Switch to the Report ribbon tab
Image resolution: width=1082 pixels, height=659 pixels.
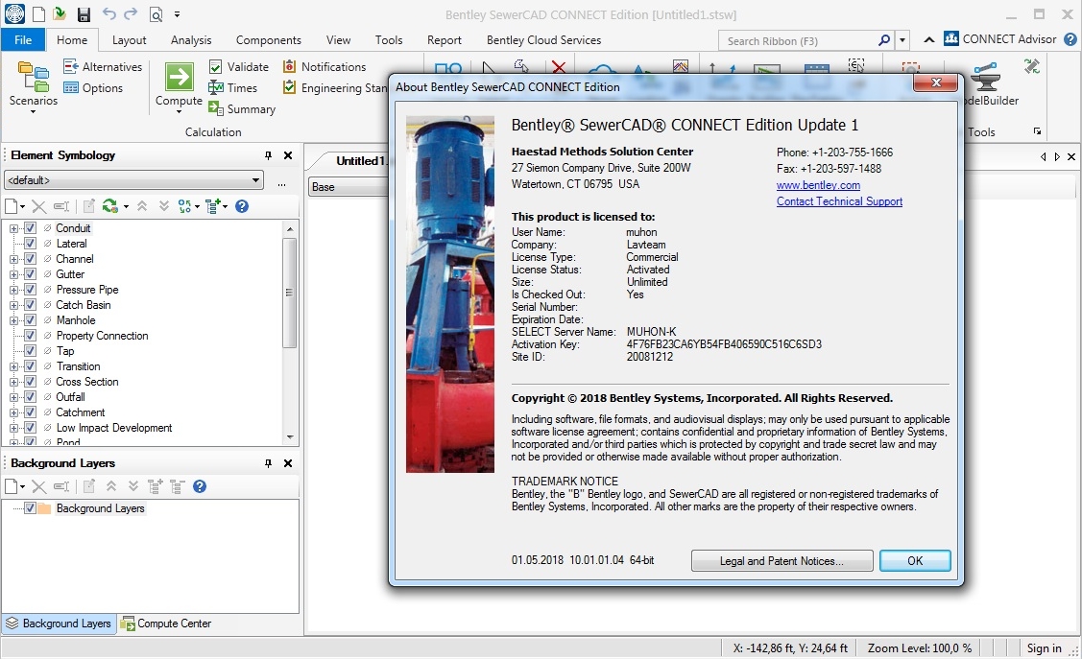[x=445, y=40]
